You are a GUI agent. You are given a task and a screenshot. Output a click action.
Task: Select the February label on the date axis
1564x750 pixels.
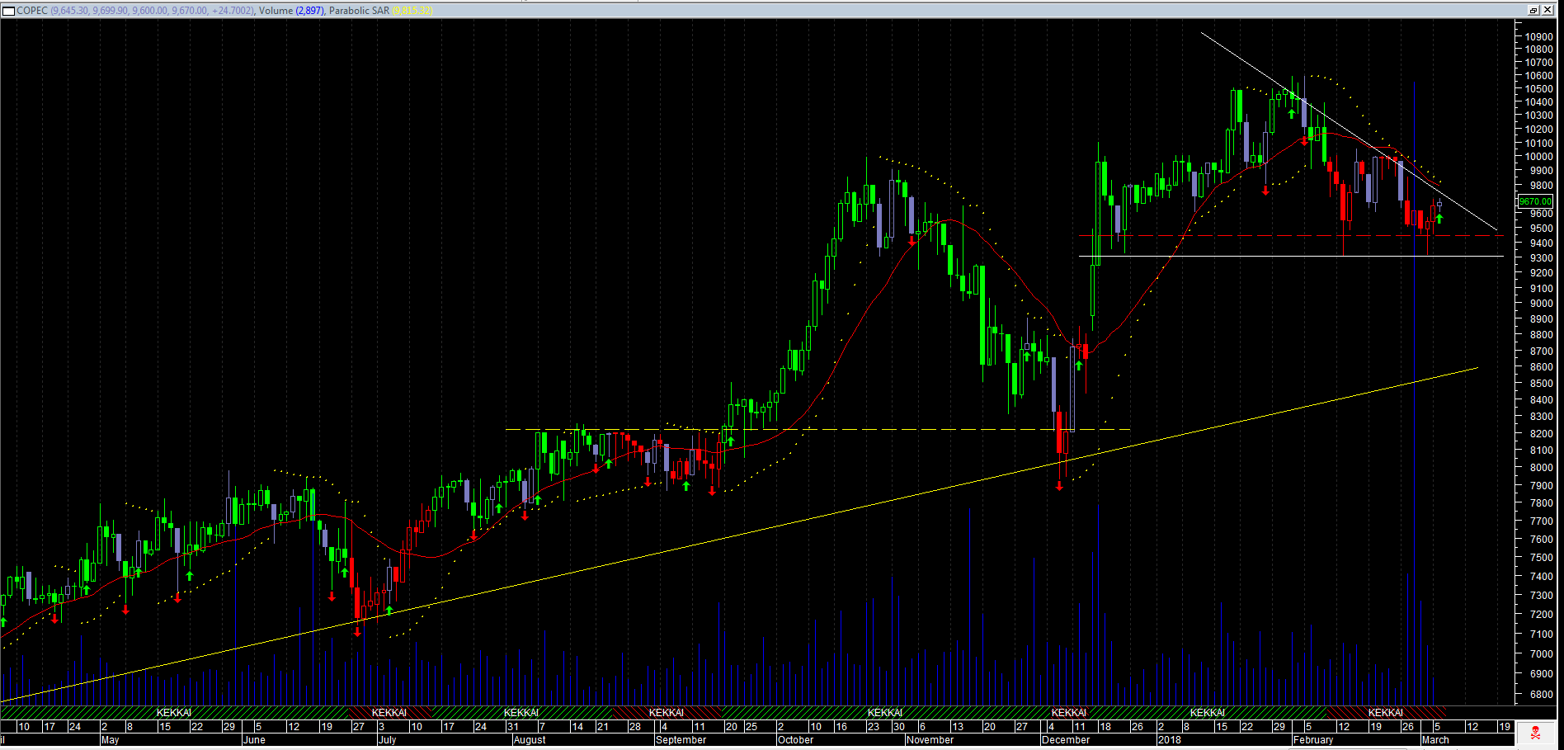1313,740
